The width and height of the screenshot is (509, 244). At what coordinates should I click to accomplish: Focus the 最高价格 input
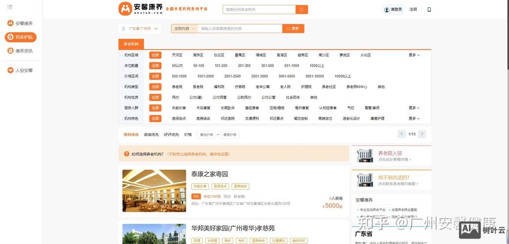pos(230,135)
